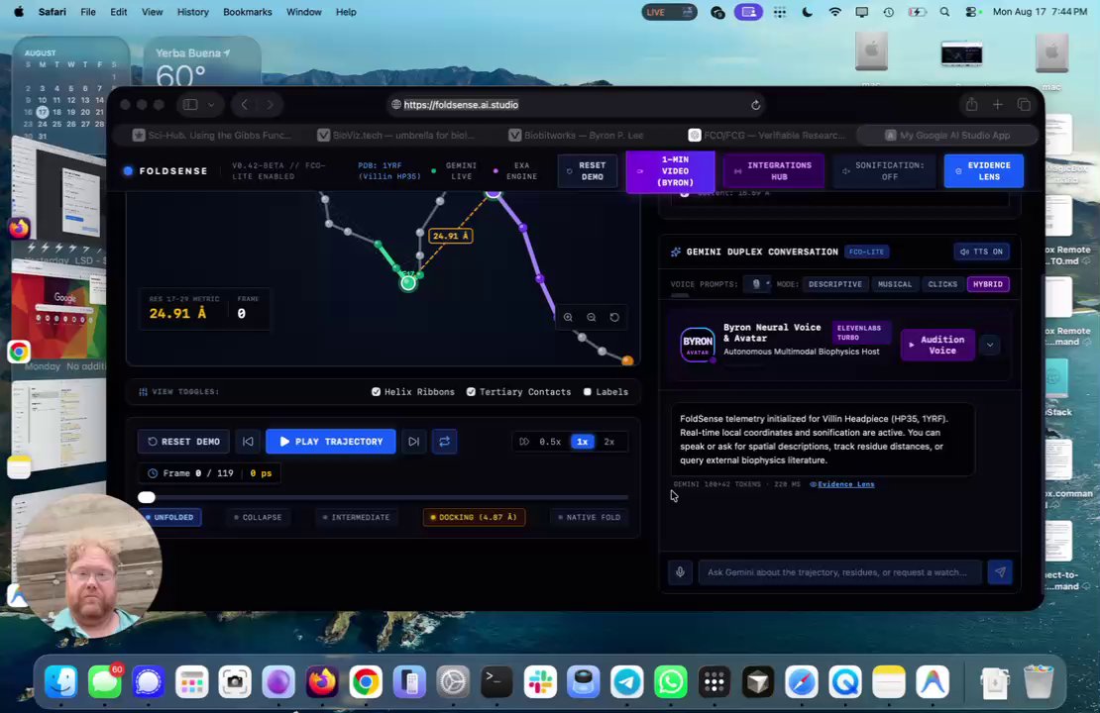Screen dimensions: 1100x713
Task: Jump to Docking (4.87 Å) marker
Action: (x=475, y=517)
